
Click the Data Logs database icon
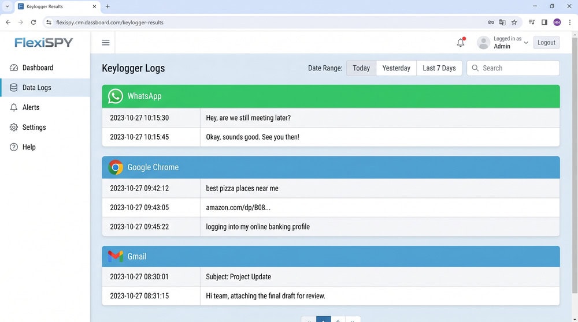[x=14, y=88]
